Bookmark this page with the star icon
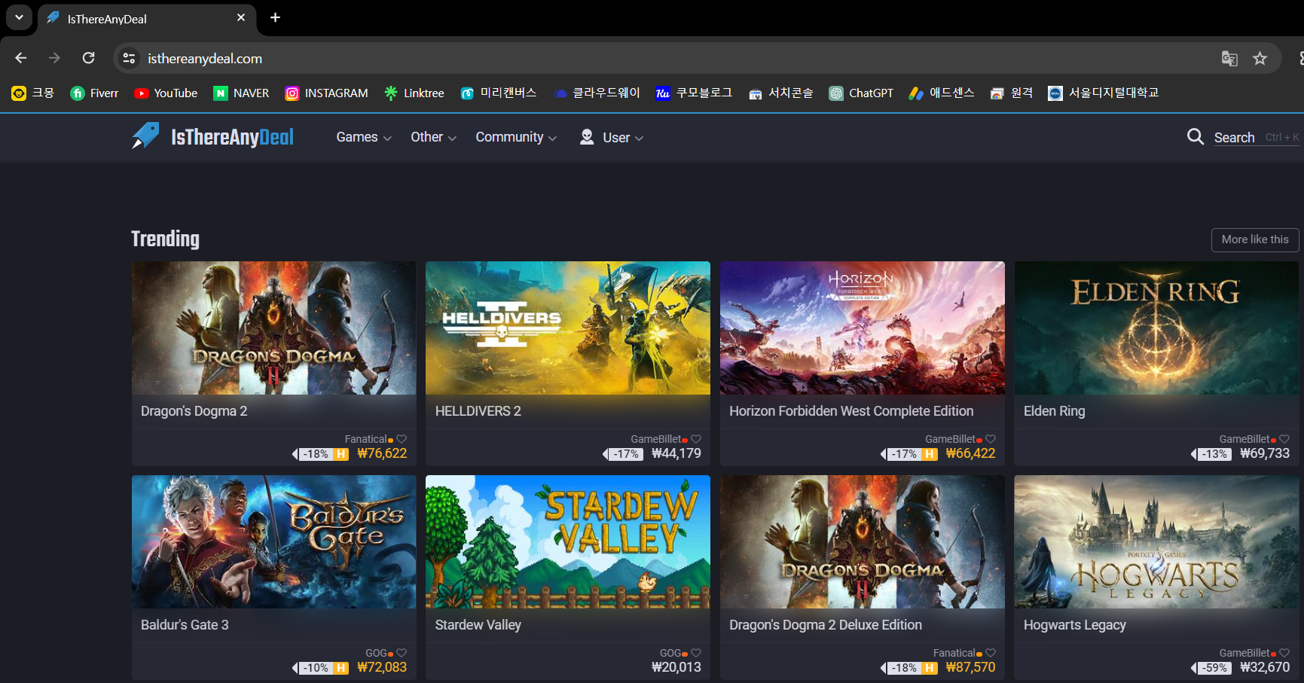Screen dimensions: 1304x683 tap(1260, 59)
